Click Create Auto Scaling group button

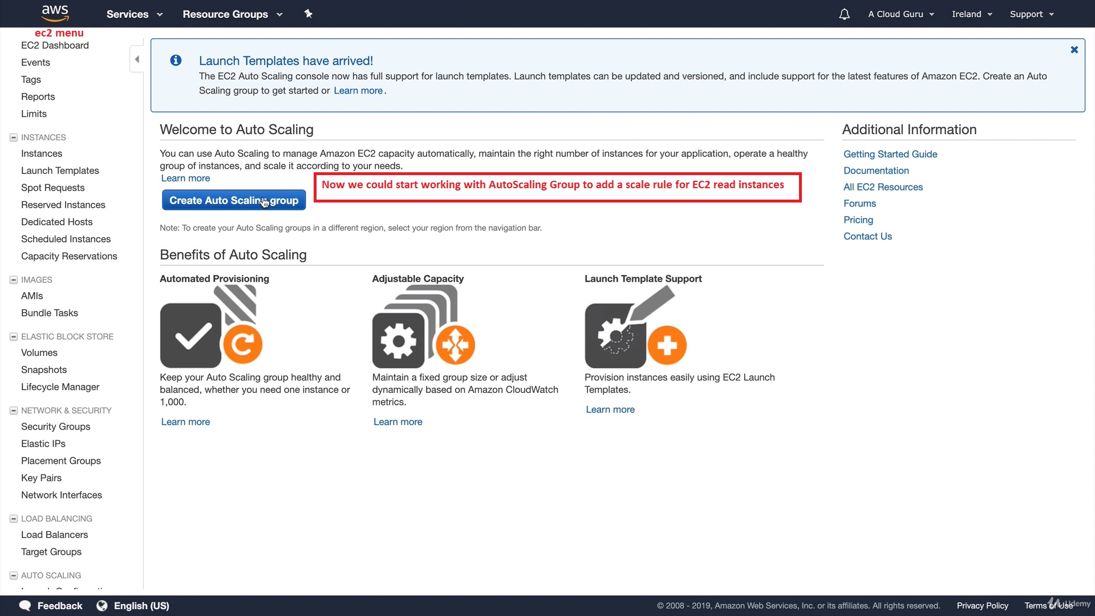pyautogui.click(x=233, y=200)
